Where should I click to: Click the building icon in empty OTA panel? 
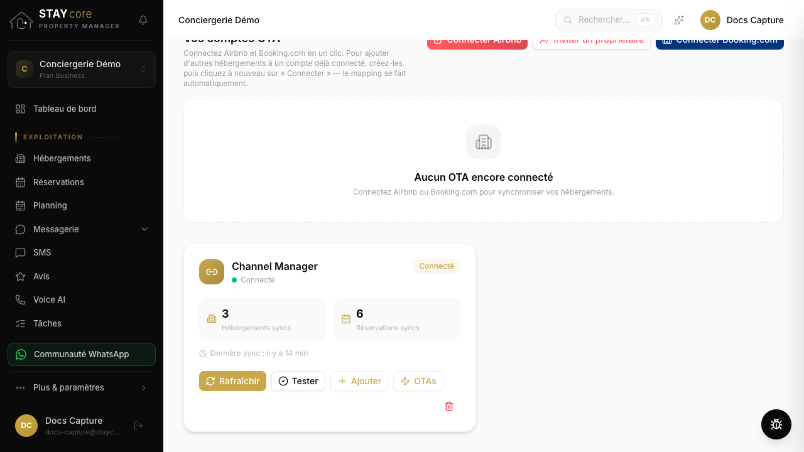484,142
